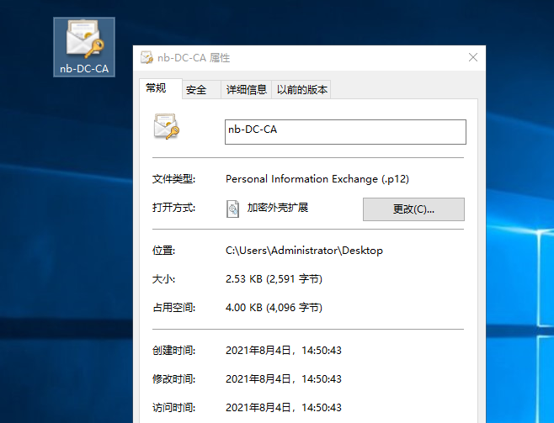Screen dimensions: 554x423
Task: Click the nb-DC-CA 属性 window title
Action: point(194,57)
